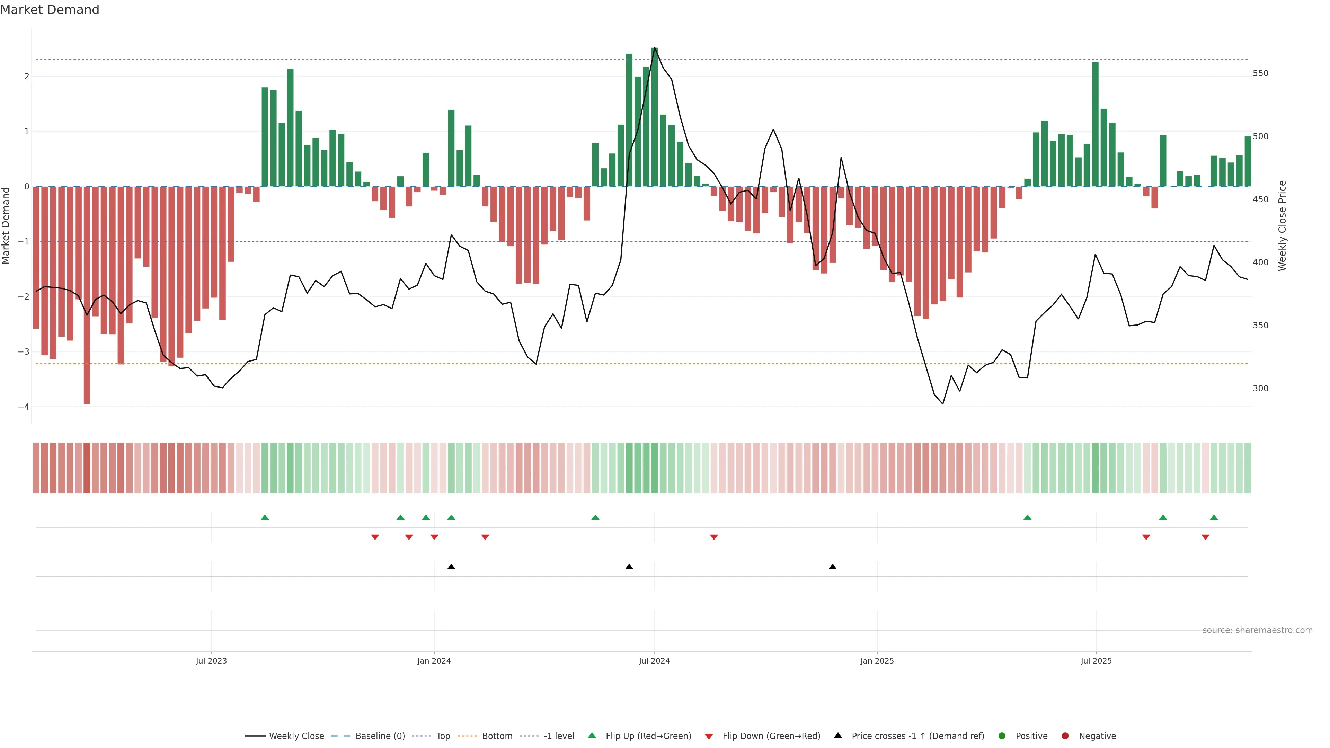This screenshot has height=748, width=1330.
Task: Click the darkest red heatmap strip cell
Action: (x=87, y=468)
